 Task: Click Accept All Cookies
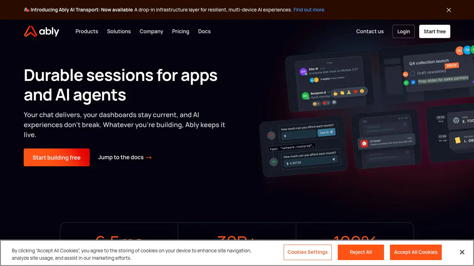416,252
